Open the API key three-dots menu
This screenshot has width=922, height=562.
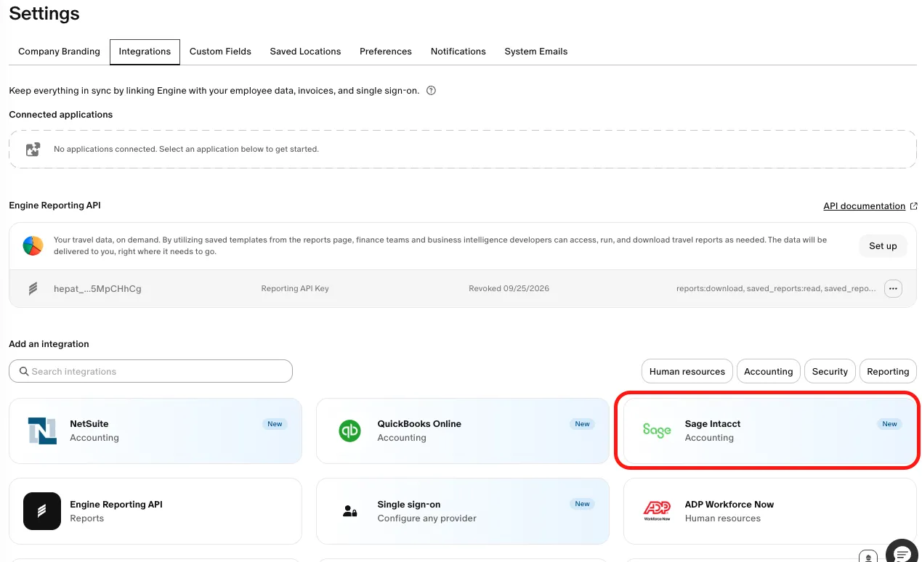point(893,288)
